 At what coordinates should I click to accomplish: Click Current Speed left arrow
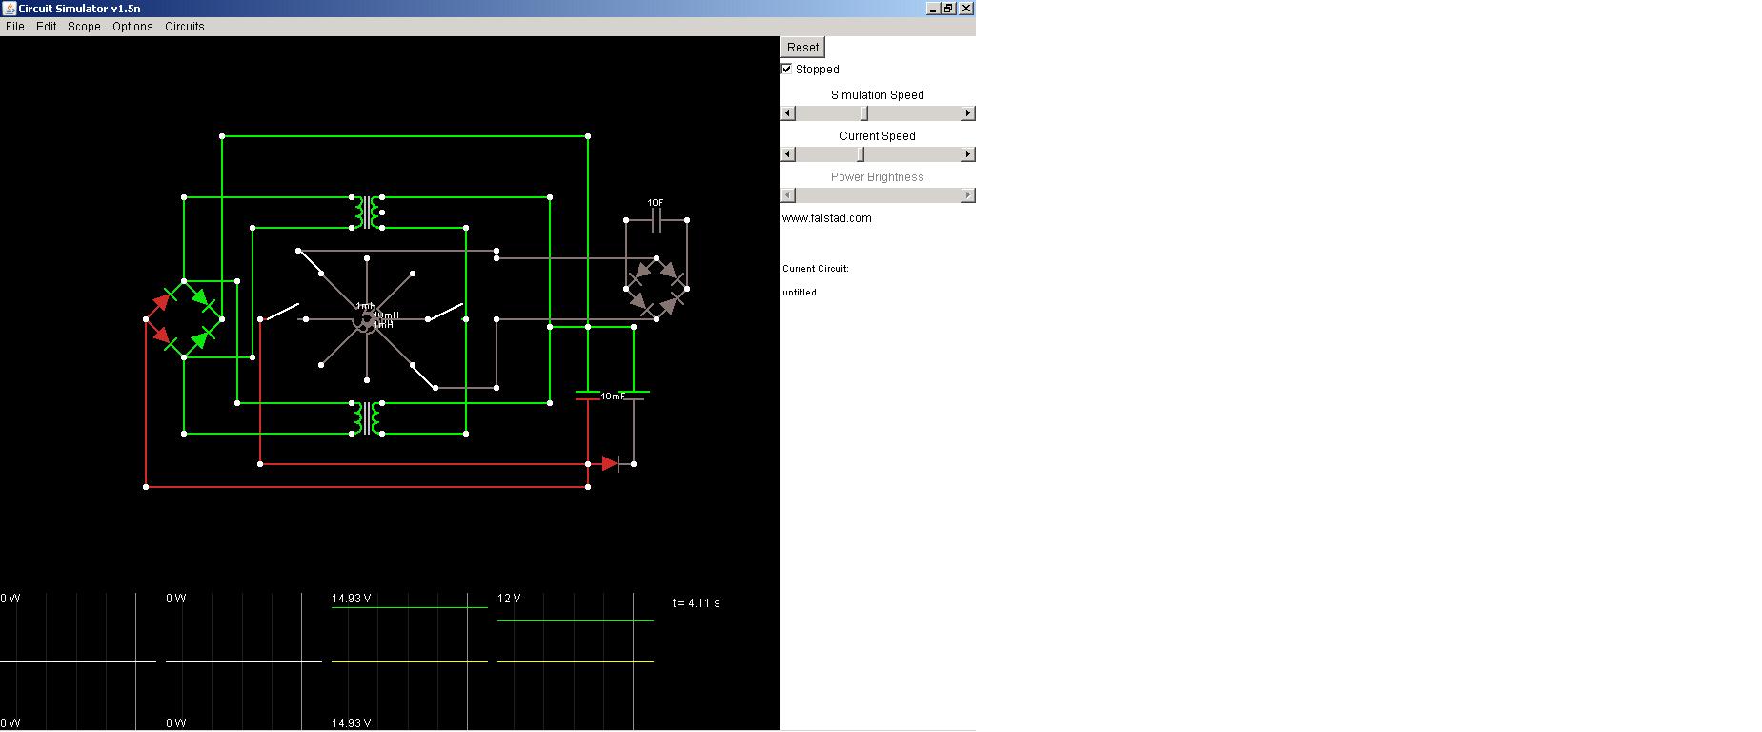pyautogui.click(x=788, y=154)
